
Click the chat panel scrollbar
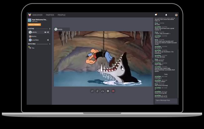(x=178, y=74)
